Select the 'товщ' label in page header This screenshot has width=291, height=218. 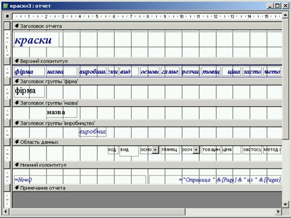coord(211,71)
